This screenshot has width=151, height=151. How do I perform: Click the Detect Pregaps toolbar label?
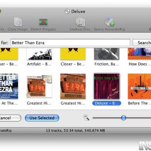click(43, 29)
